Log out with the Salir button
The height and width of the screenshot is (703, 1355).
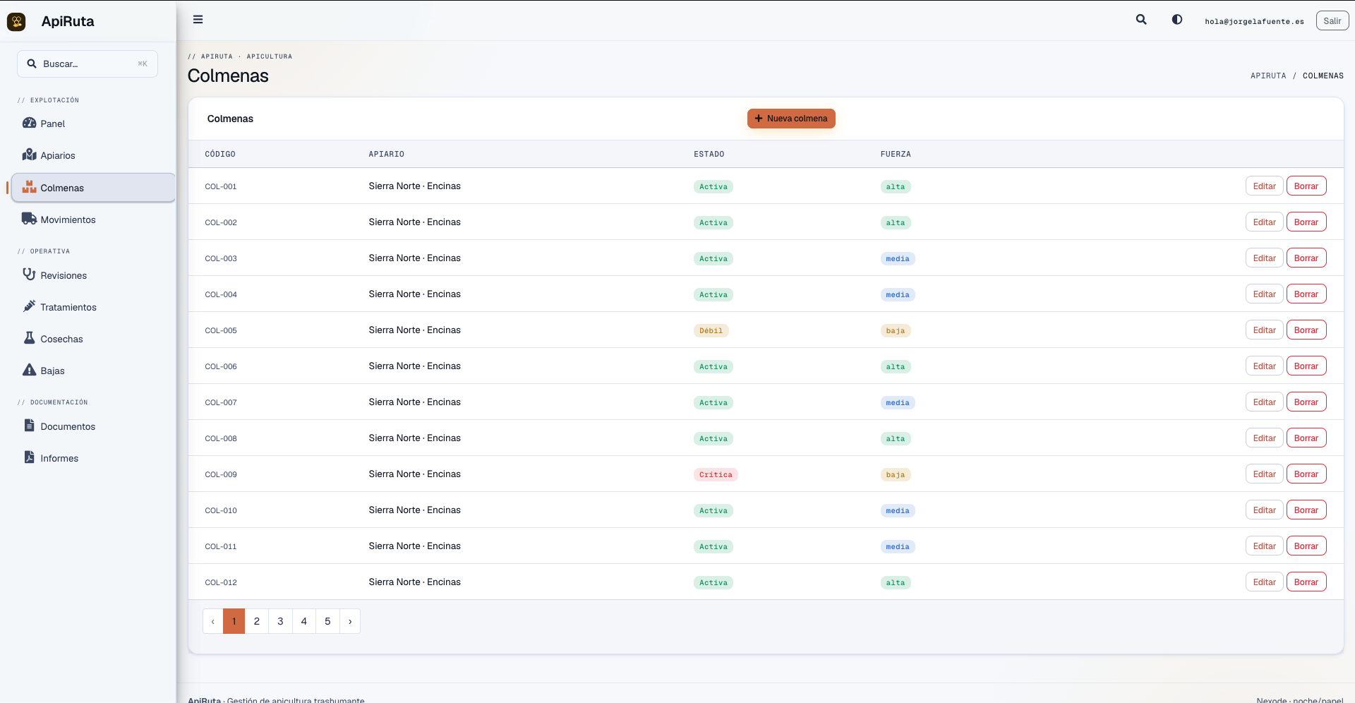point(1332,20)
